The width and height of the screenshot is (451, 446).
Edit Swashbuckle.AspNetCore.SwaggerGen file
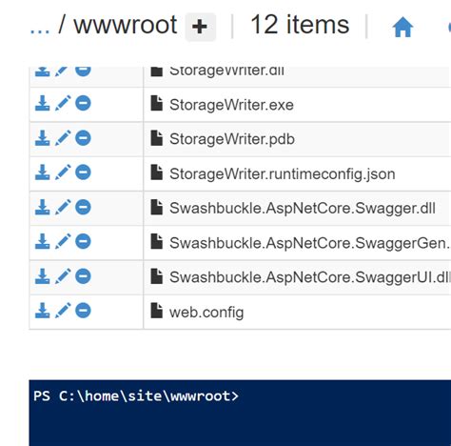[63, 241]
